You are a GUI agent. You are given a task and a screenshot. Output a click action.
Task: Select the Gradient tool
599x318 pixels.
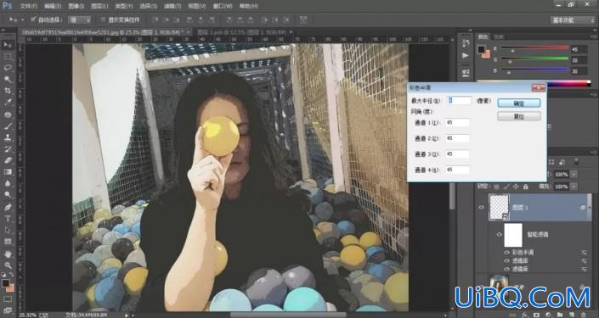coord(8,171)
